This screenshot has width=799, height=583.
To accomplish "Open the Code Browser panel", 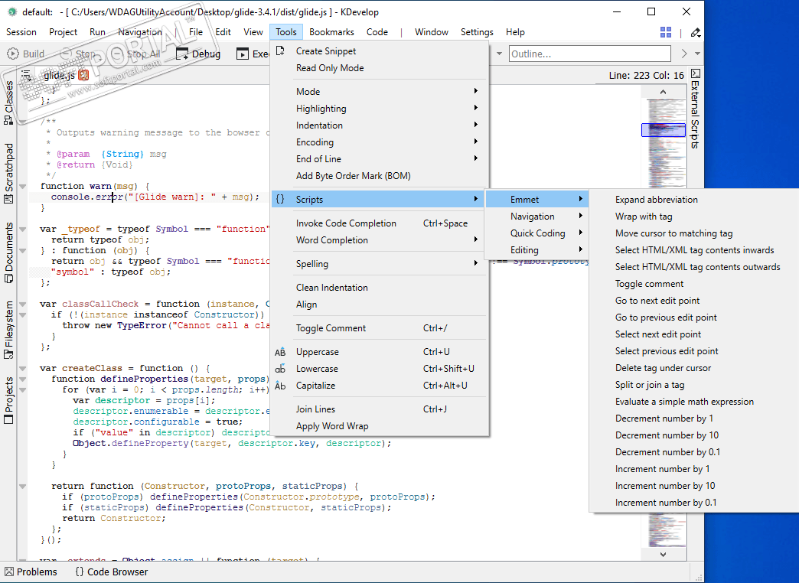I will pyautogui.click(x=111, y=572).
